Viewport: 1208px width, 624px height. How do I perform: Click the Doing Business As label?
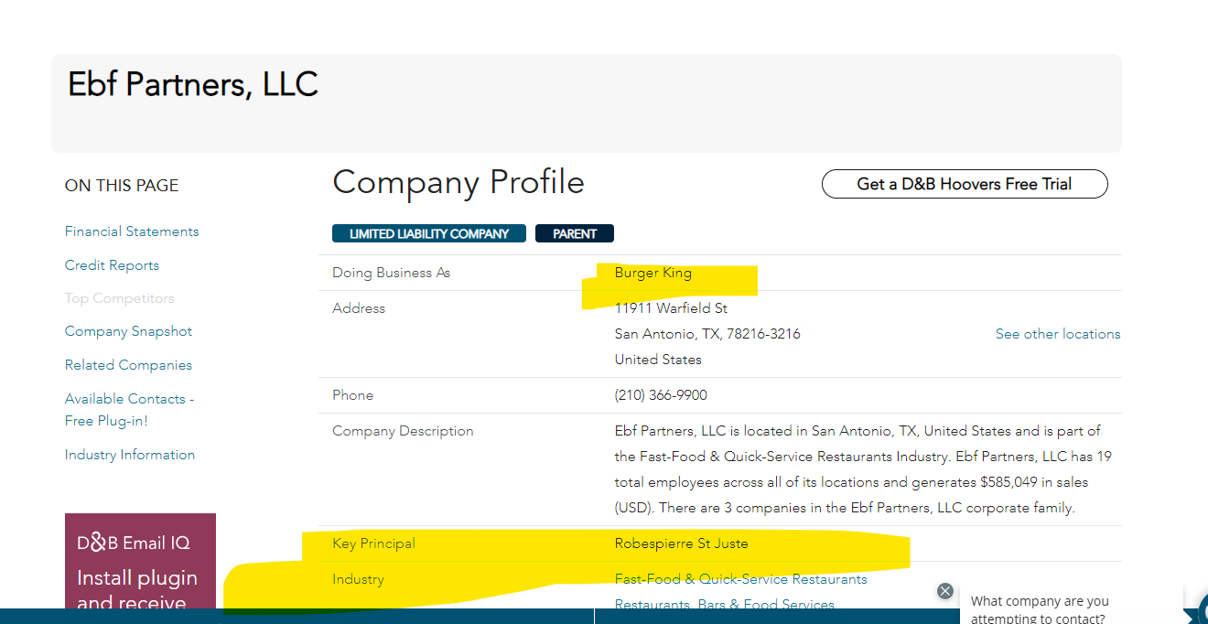(x=392, y=273)
